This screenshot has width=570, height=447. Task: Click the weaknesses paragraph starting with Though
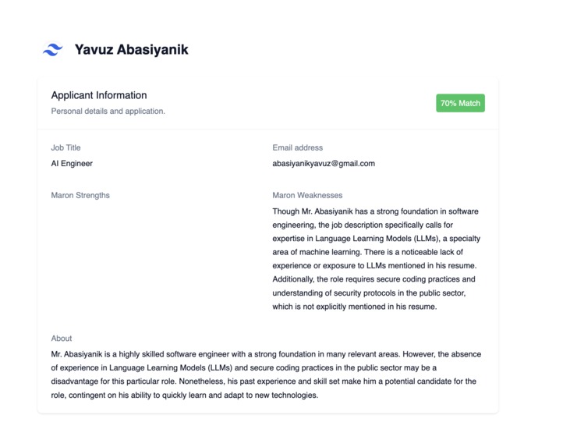(377, 259)
